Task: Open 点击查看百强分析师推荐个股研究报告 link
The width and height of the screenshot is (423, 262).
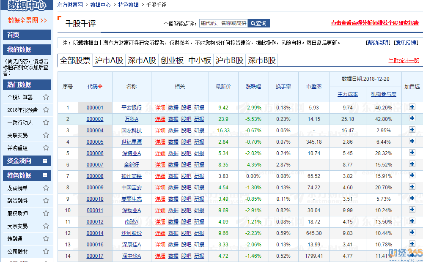Action: click(375, 23)
